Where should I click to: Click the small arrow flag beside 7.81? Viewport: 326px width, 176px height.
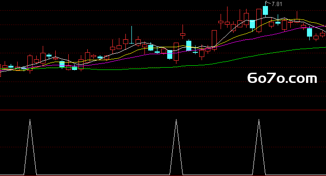268,3
